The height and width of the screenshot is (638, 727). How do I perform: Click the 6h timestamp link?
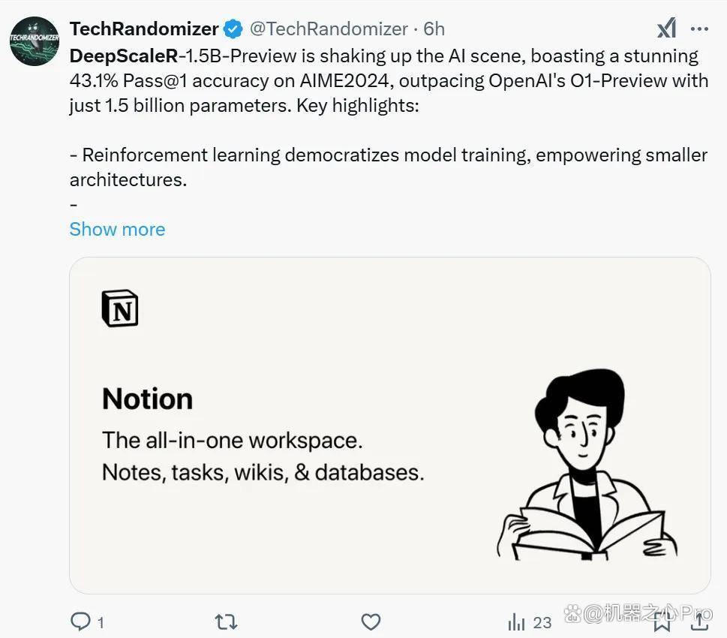[x=434, y=29]
